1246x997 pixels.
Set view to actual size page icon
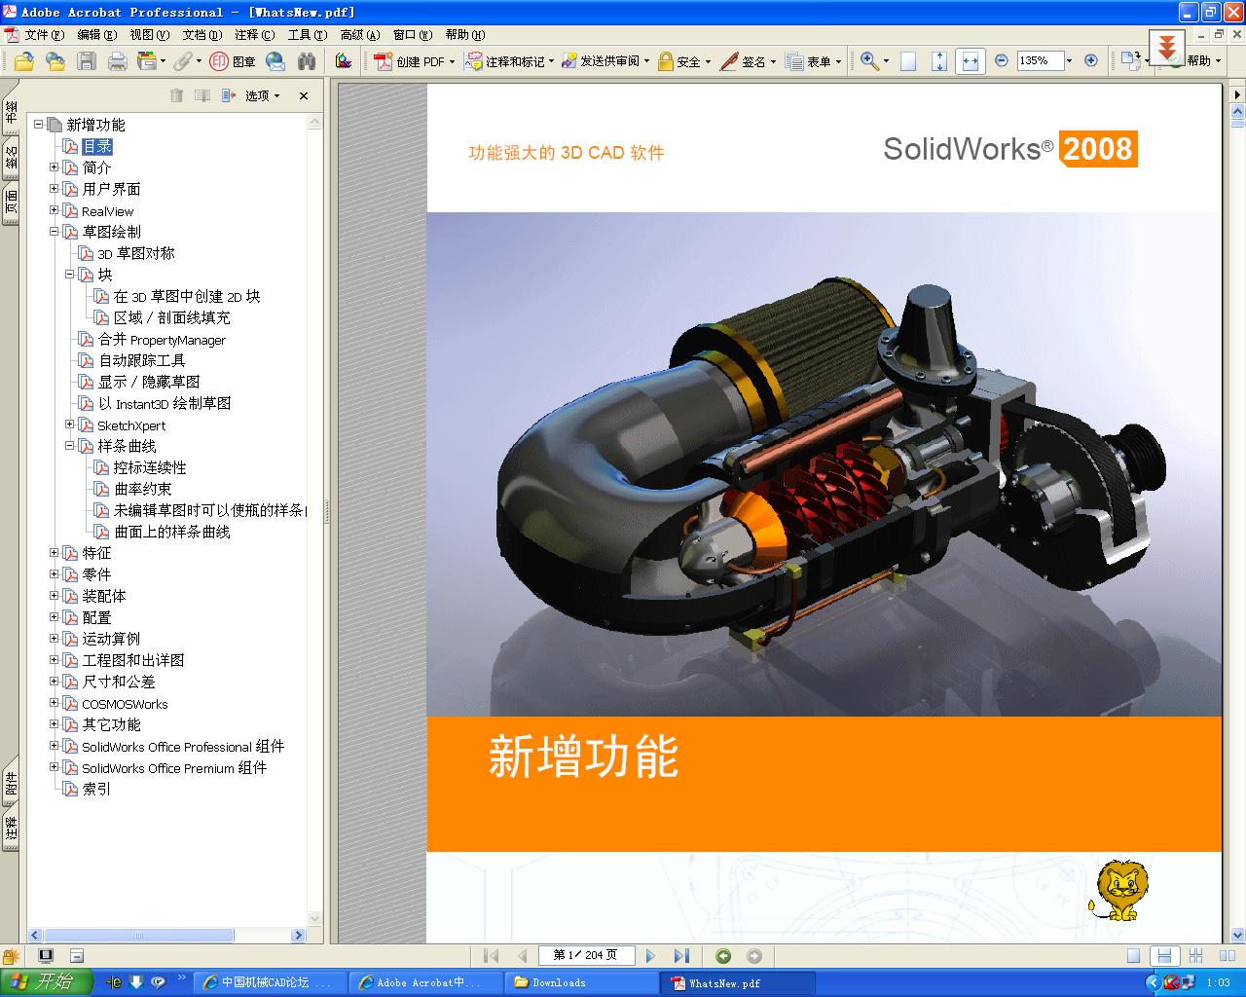(908, 61)
